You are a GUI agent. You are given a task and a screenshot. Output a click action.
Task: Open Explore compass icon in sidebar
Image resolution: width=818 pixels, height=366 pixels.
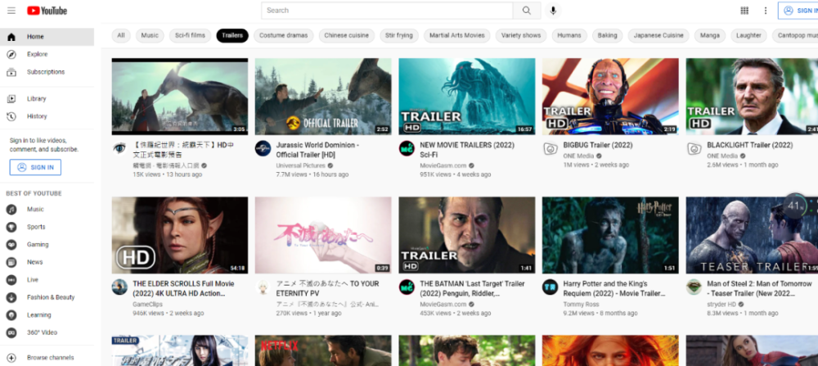(x=11, y=54)
